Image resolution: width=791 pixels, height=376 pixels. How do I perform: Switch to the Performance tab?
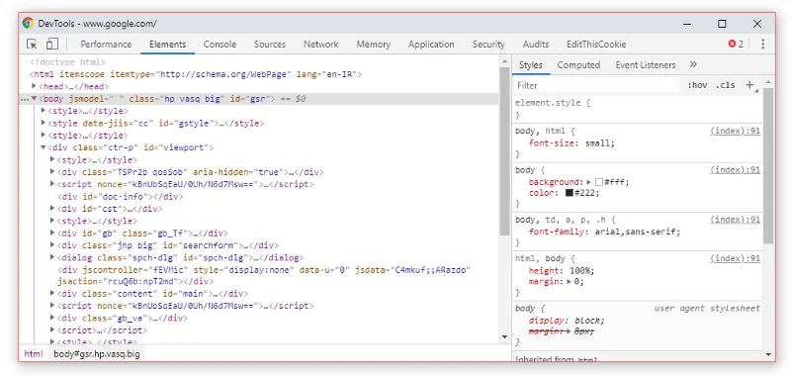pyautogui.click(x=106, y=45)
